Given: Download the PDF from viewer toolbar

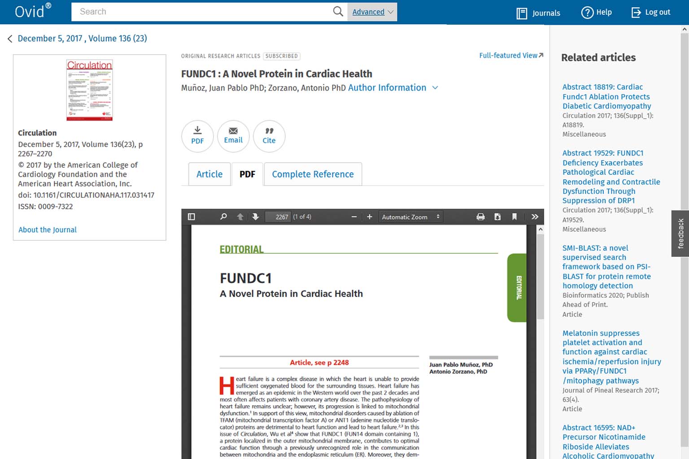Looking at the screenshot, I should (x=497, y=217).
